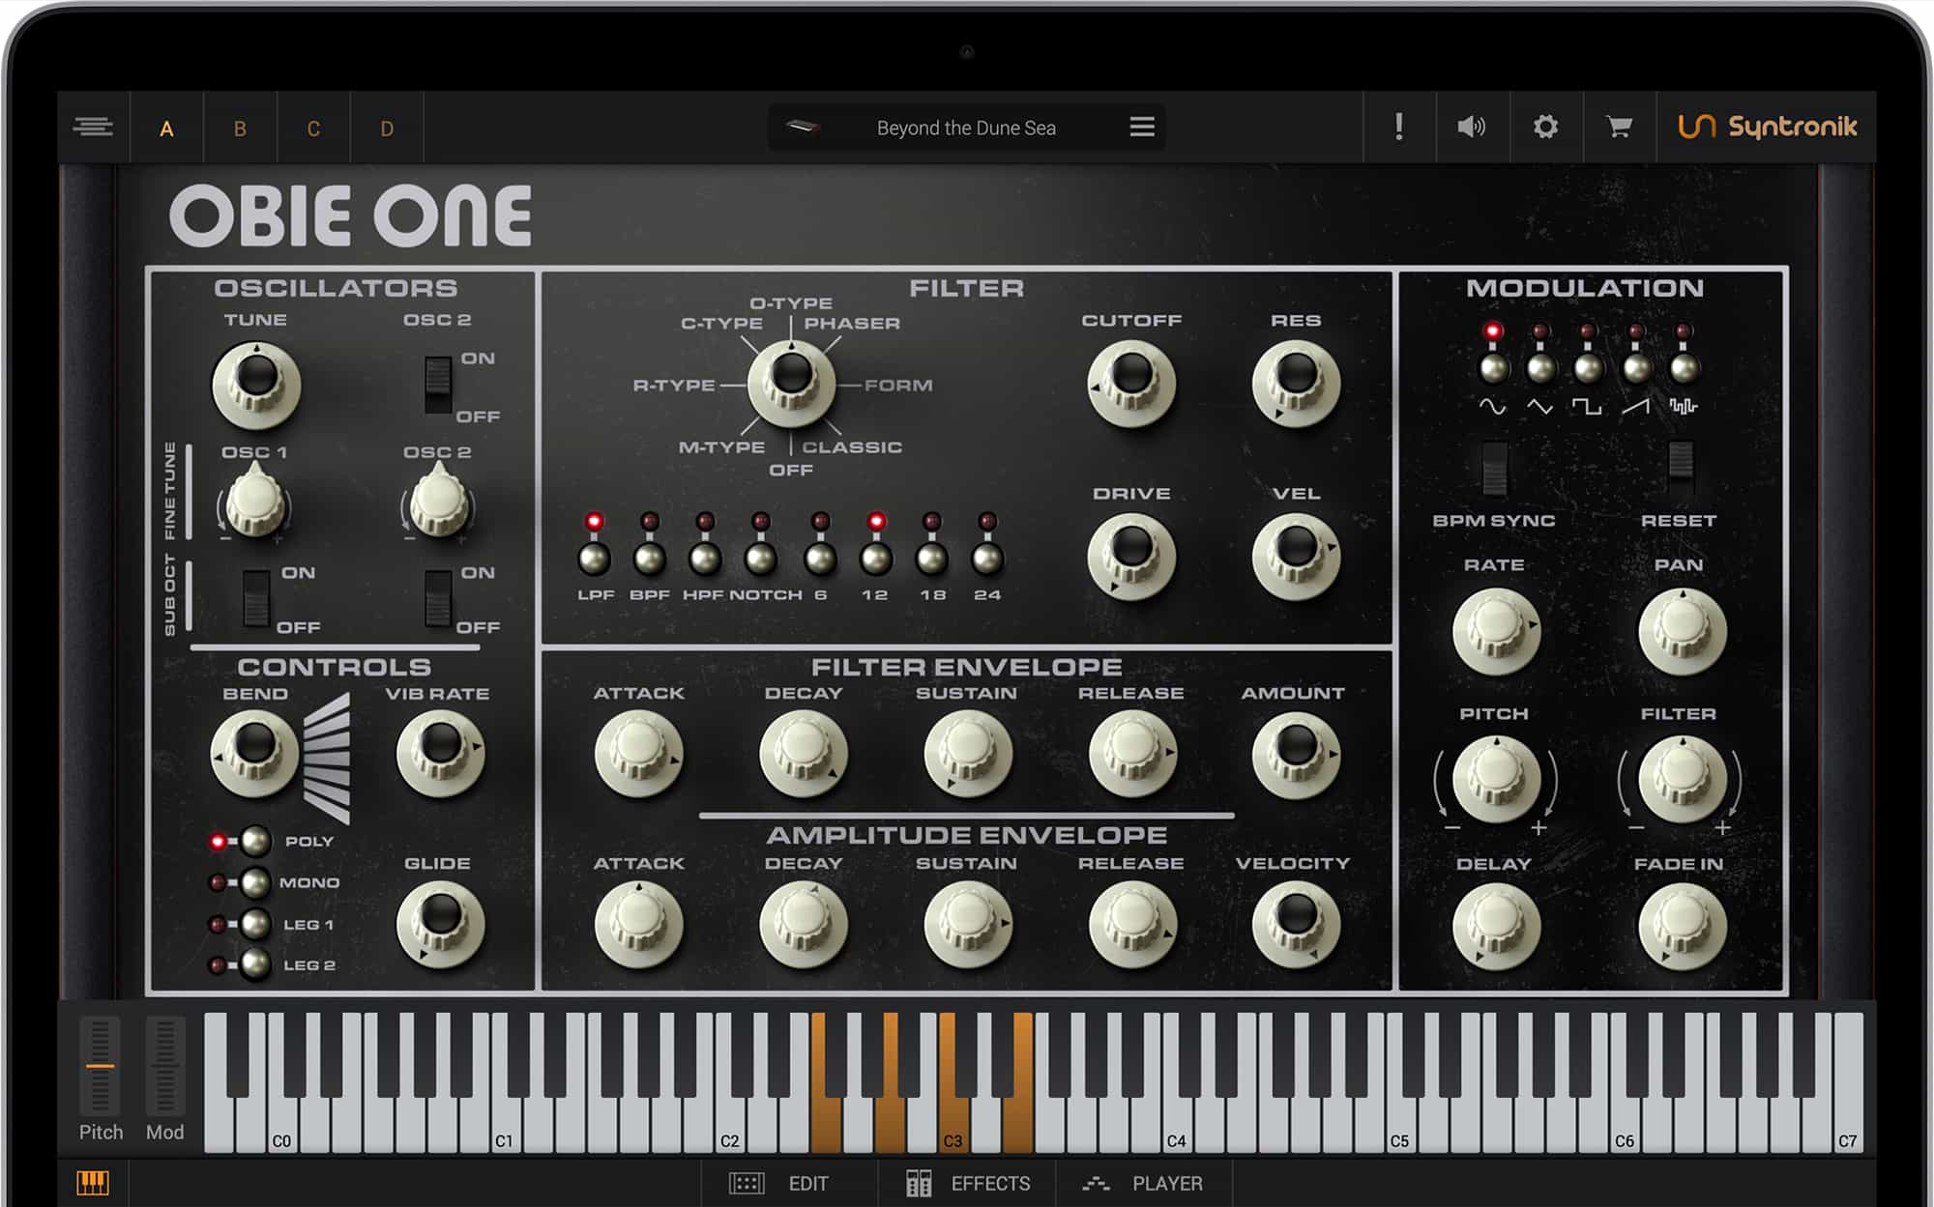Click the VIB RATE knob

click(x=440, y=753)
